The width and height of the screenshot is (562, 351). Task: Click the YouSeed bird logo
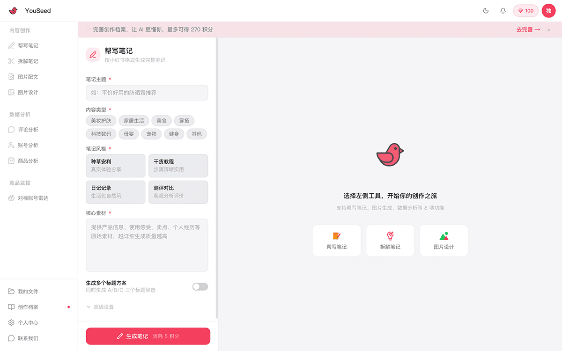coord(14,11)
